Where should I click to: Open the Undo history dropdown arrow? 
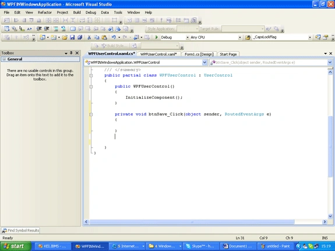pyautogui.click(x=119, y=37)
